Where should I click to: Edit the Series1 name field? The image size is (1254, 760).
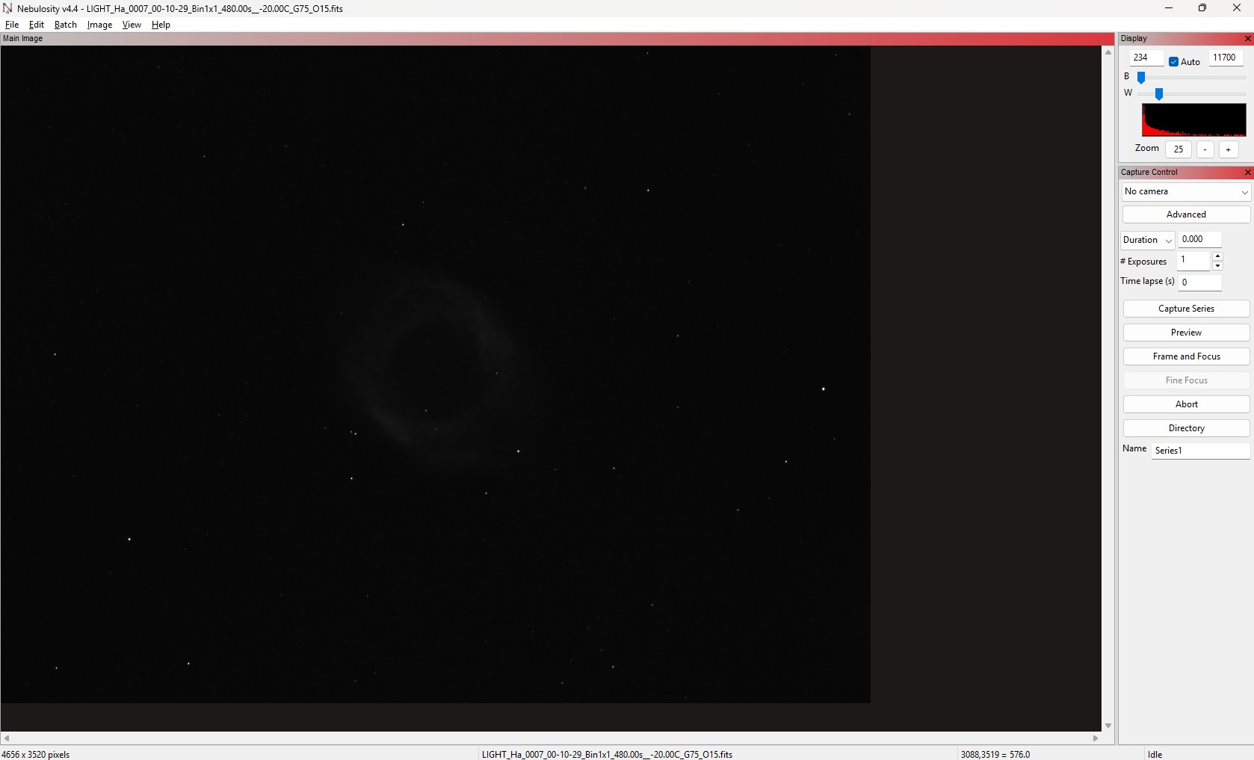1199,451
